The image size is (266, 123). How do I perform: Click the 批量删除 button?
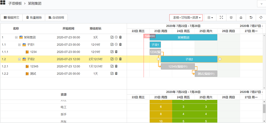coord(34,18)
